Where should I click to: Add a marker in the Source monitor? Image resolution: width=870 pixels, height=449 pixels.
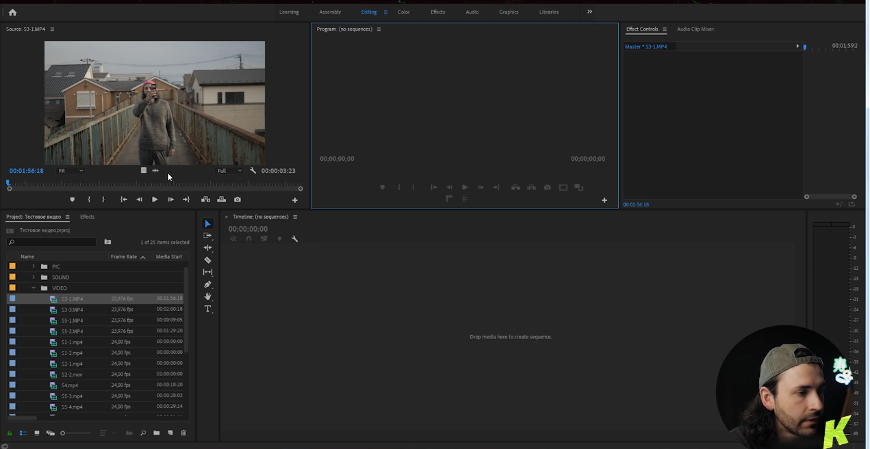(72, 200)
